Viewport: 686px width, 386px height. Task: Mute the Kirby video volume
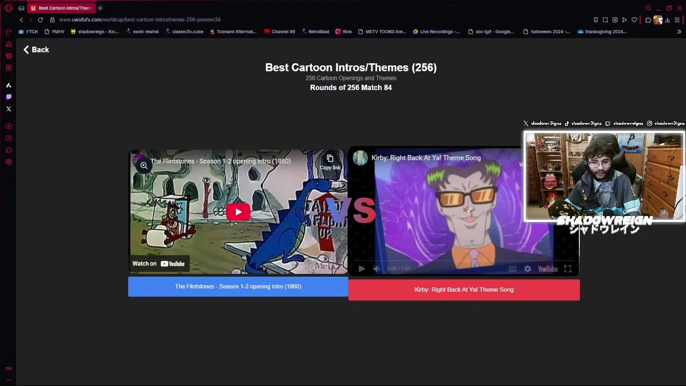(376, 269)
